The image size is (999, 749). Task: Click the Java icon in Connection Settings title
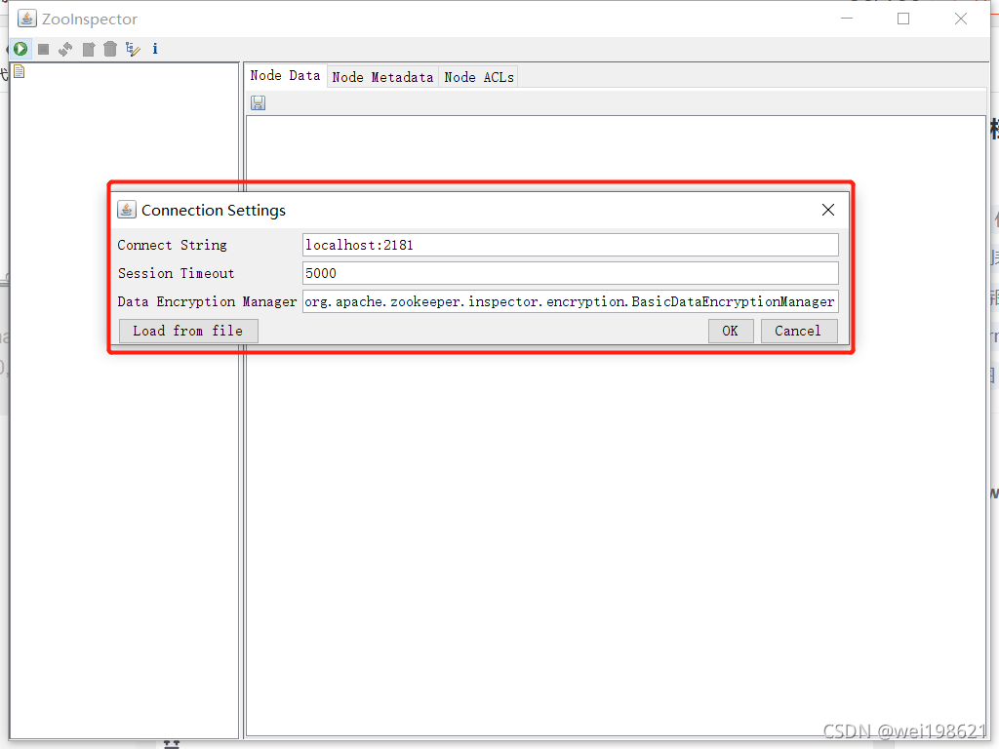(x=126, y=210)
